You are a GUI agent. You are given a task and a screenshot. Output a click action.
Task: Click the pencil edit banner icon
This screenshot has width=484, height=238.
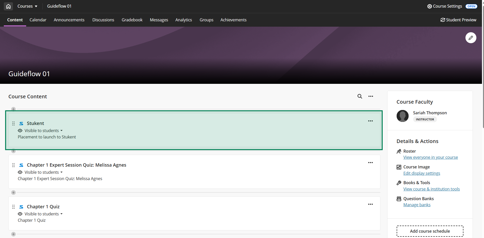471,38
